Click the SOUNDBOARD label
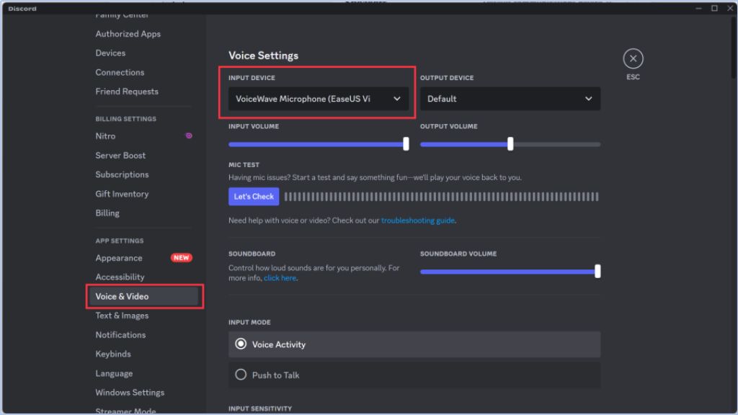The height and width of the screenshot is (415, 738). 252,254
